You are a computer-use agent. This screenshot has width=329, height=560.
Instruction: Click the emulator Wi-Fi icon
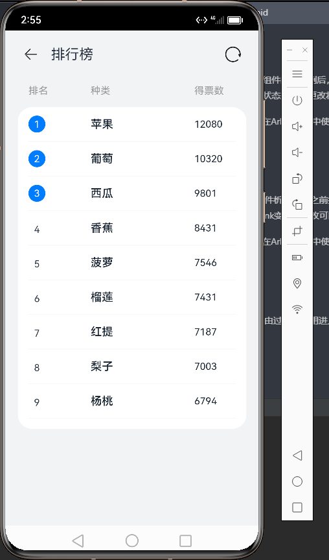(x=297, y=310)
